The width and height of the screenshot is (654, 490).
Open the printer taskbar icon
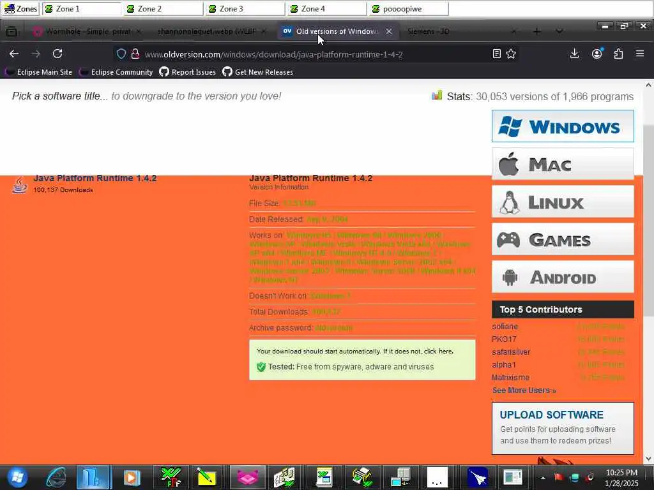point(362,477)
